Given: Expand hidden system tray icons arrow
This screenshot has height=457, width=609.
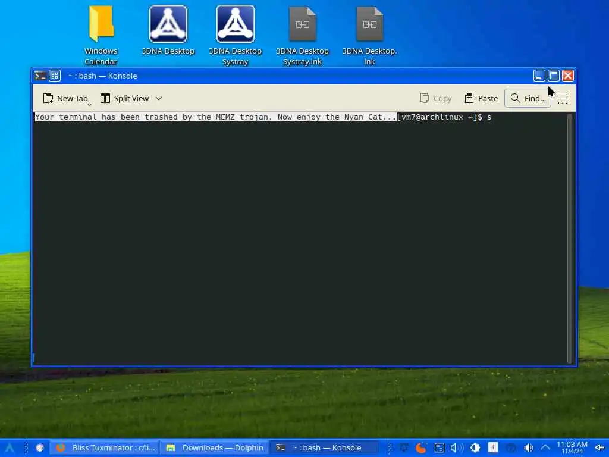Looking at the screenshot, I should click(545, 447).
